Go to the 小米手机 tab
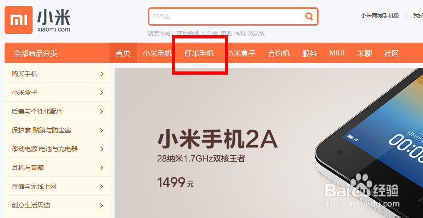423x218 pixels. (x=157, y=53)
